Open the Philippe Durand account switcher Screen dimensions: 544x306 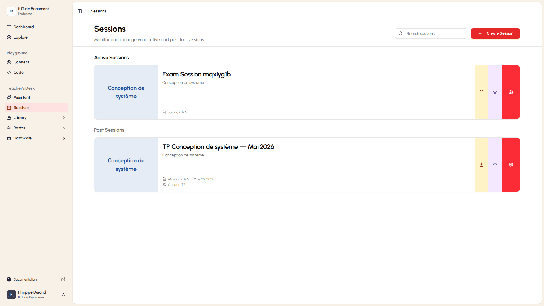[36, 295]
